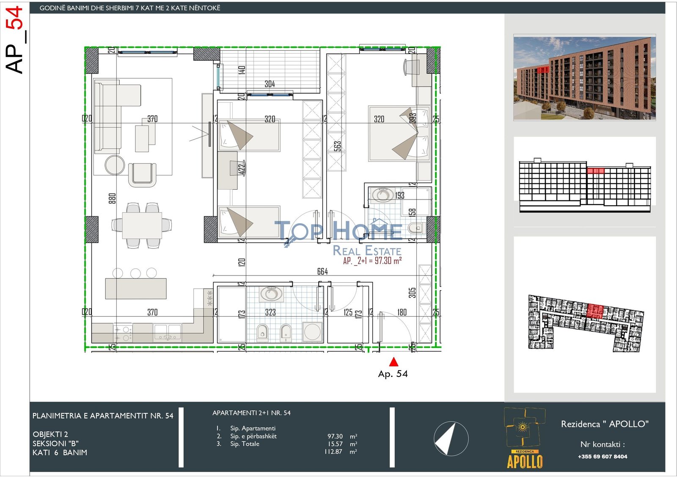Click the red triangle Ap. 54 marker

(394, 363)
